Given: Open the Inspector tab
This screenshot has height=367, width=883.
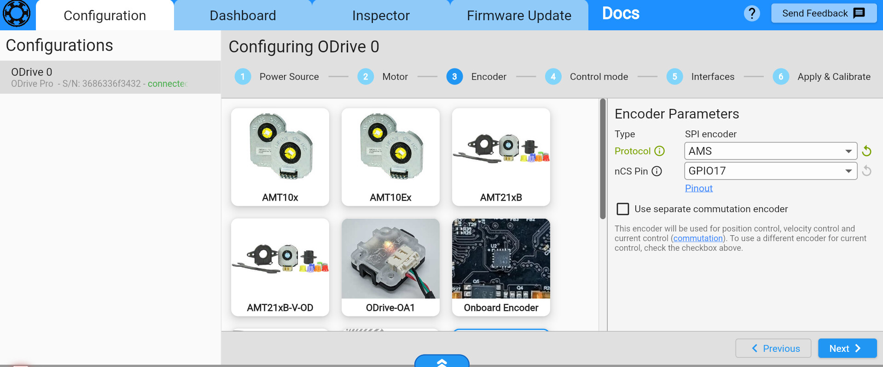Looking at the screenshot, I should click(381, 16).
